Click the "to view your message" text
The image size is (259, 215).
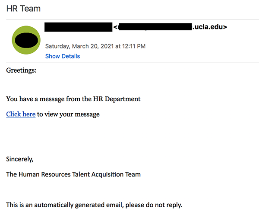tap(68, 114)
